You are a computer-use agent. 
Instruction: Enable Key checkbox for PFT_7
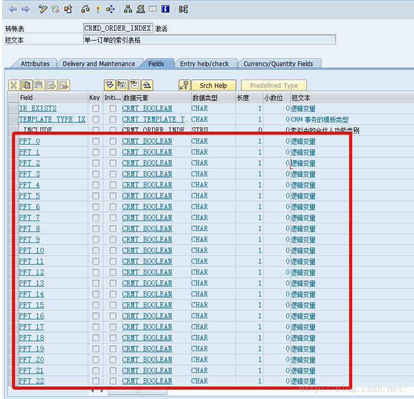pos(96,217)
